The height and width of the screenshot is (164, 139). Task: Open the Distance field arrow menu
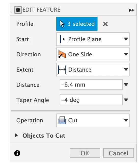coord(126,85)
